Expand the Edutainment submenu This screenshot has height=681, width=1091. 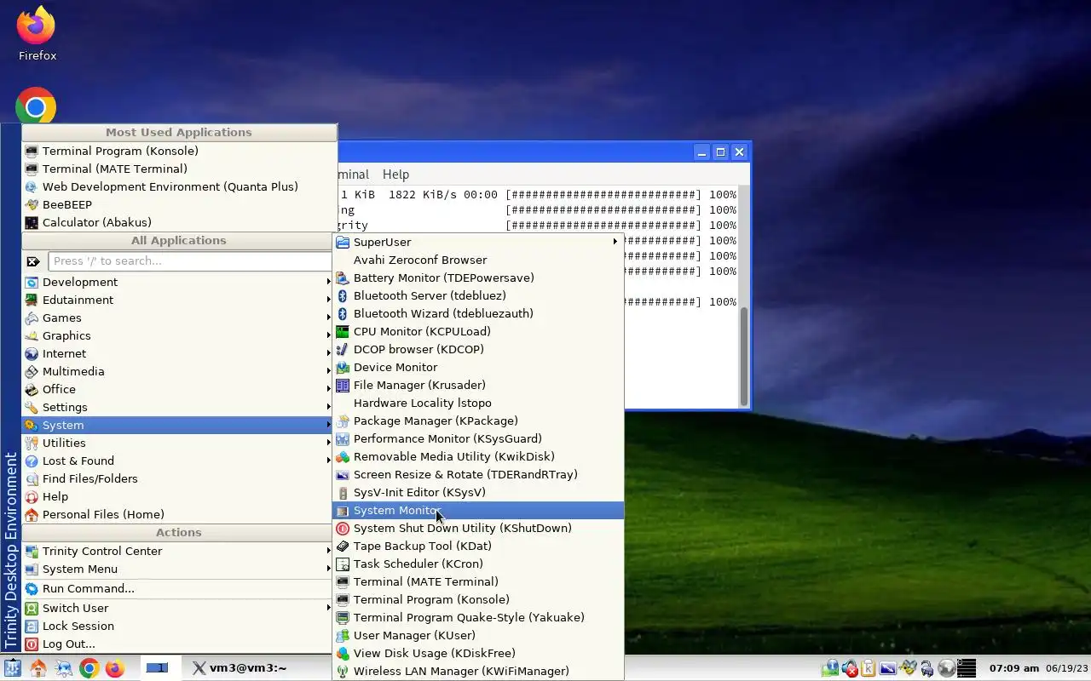point(179,300)
